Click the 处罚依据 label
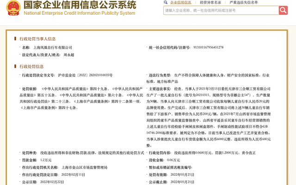The height and width of the screenshot is (185, 296). [x=30, y=89]
